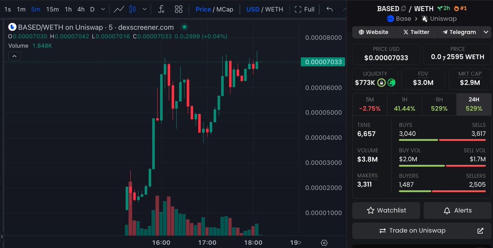Image resolution: width=493 pixels, height=248 pixels.
Task: Switch chart denomination to WETH
Action: pyautogui.click(x=274, y=9)
